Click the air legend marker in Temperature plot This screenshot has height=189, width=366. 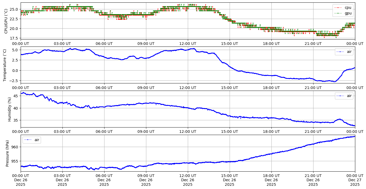pyautogui.click(x=340, y=52)
